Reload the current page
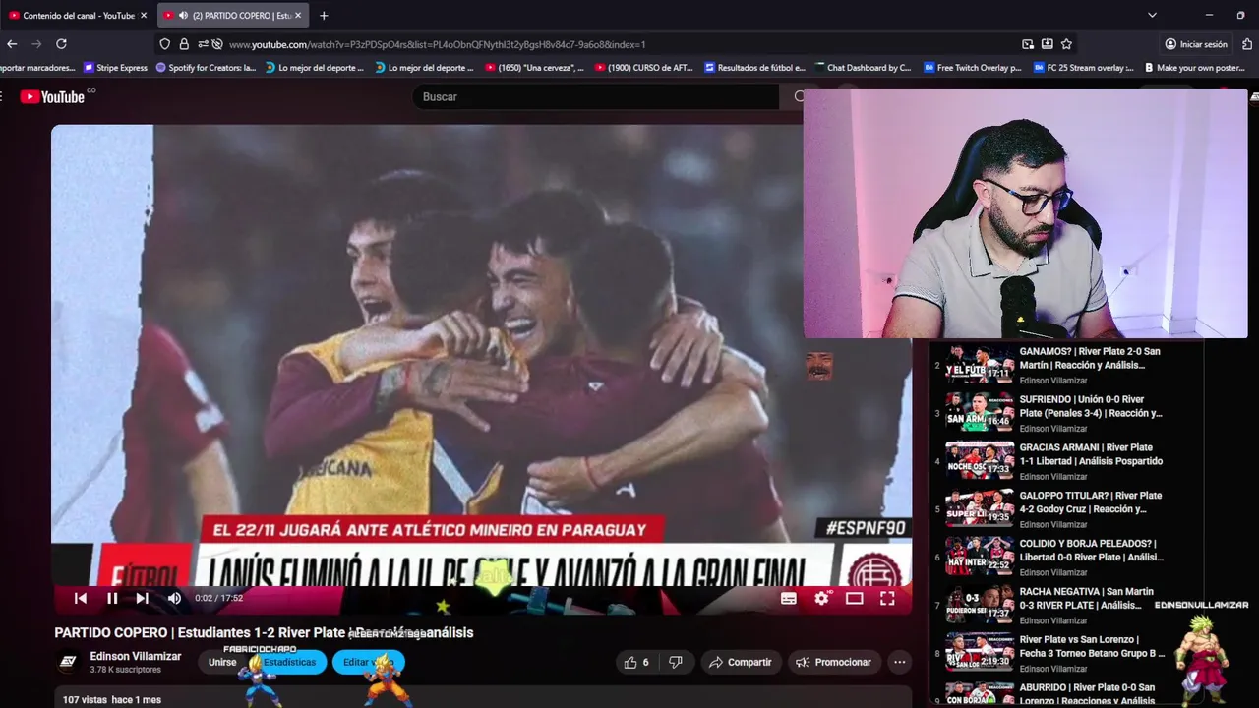This screenshot has height=708, width=1259. point(61,44)
